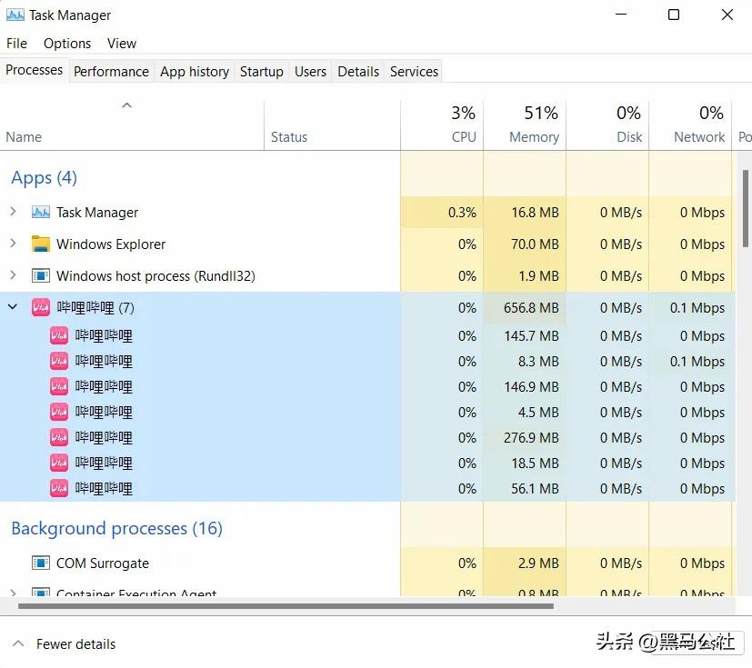Click bilibili icon in 18.5 MB row
The height and width of the screenshot is (668, 752).
[x=59, y=463]
